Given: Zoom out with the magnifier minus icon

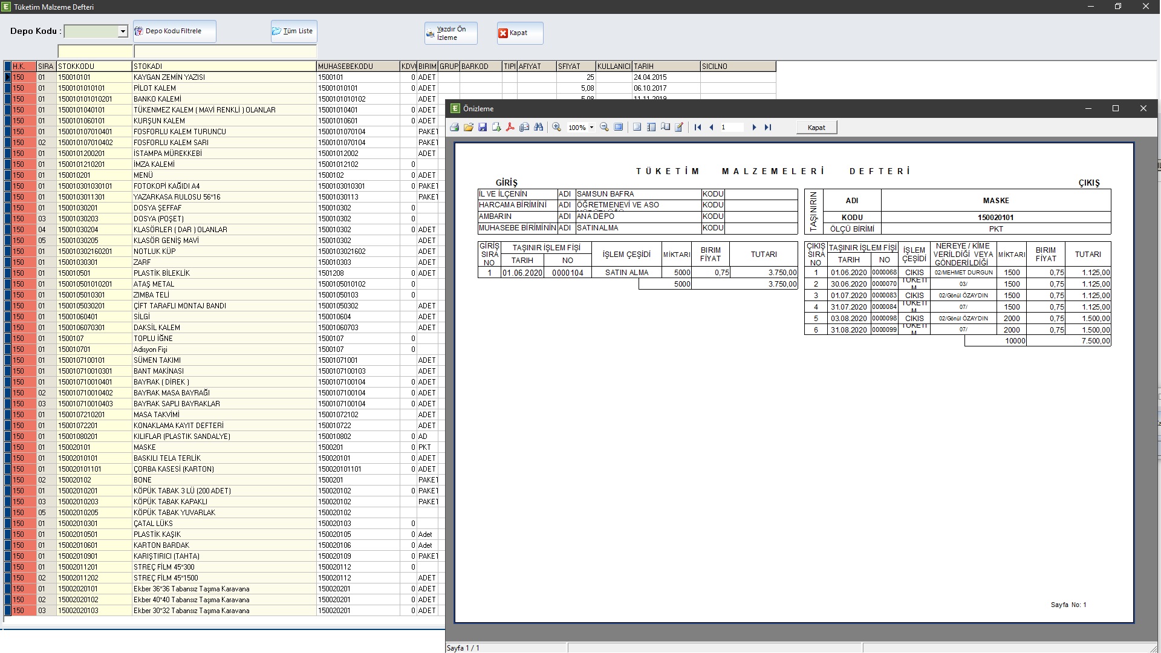Looking at the screenshot, I should pos(604,128).
